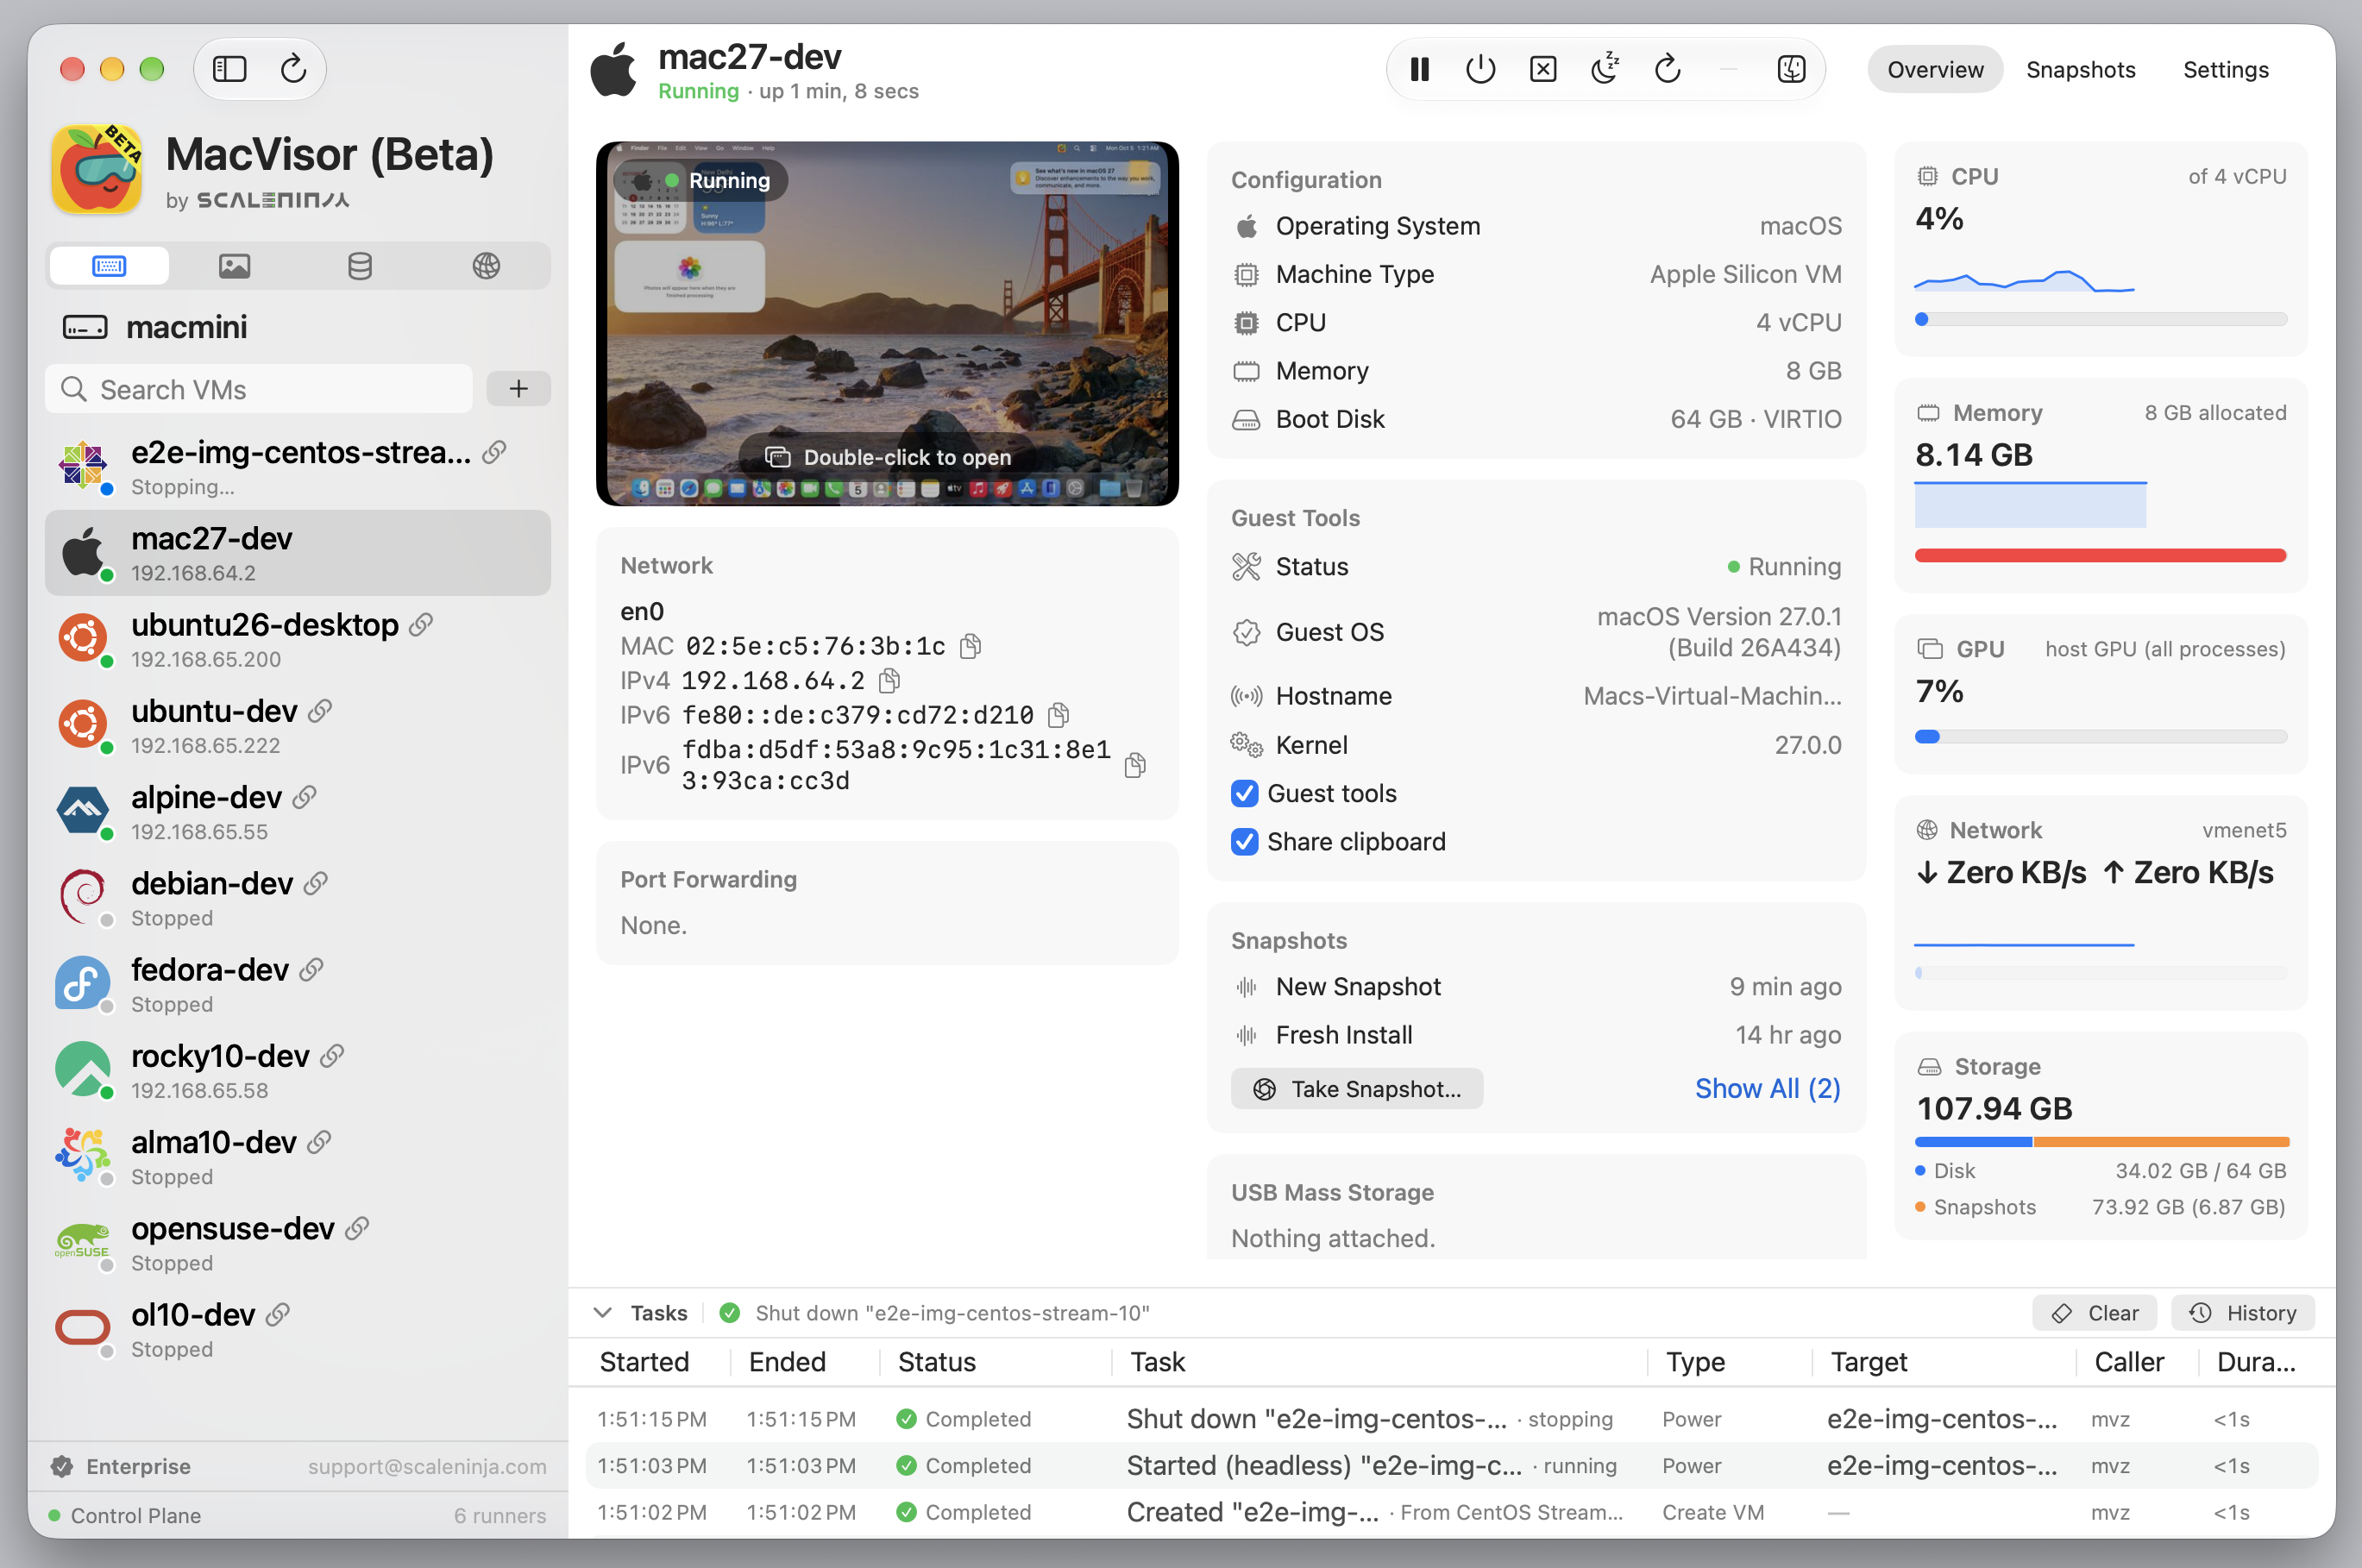The height and width of the screenshot is (1568, 2362).
Task: Select ubuntu-dev in VM list
Action: tap(298, 726)
